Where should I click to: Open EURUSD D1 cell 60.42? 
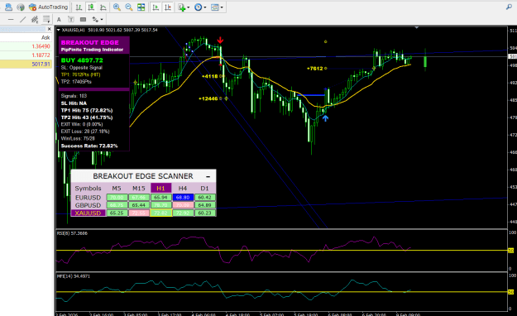[x=205, y=198]
